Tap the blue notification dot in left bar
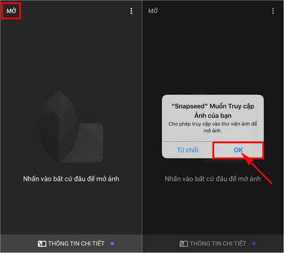 coord(112,243)
